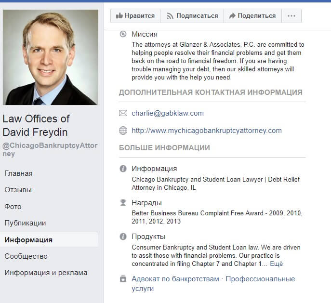
Task: Click the category badge icon near Адвокат
Action: pyautogui.click(x=123, y=279)
